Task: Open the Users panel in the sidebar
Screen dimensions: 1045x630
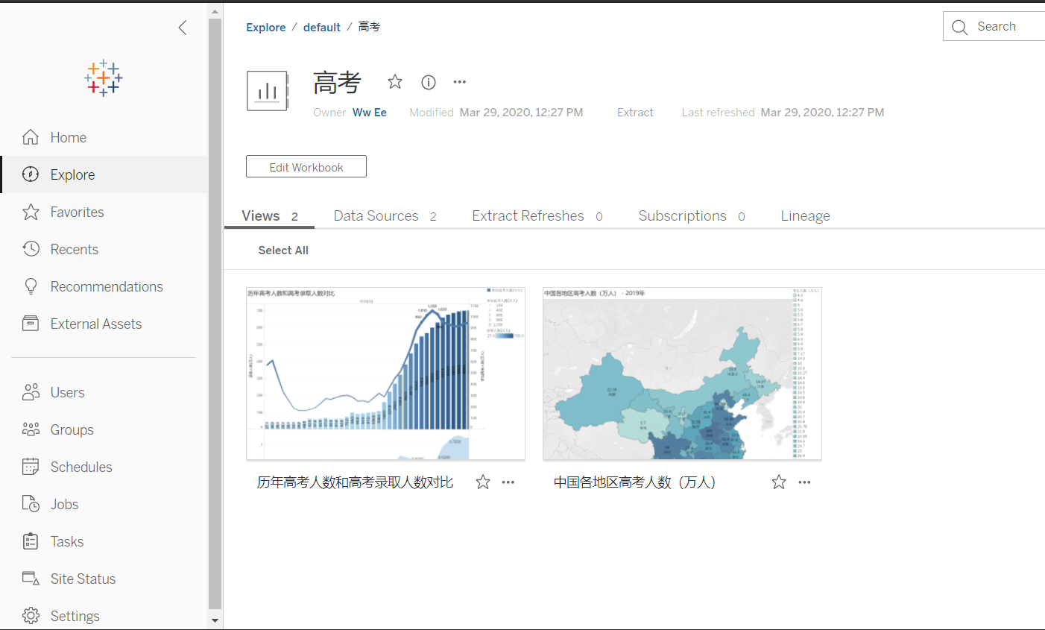Action: coord(67,392)
